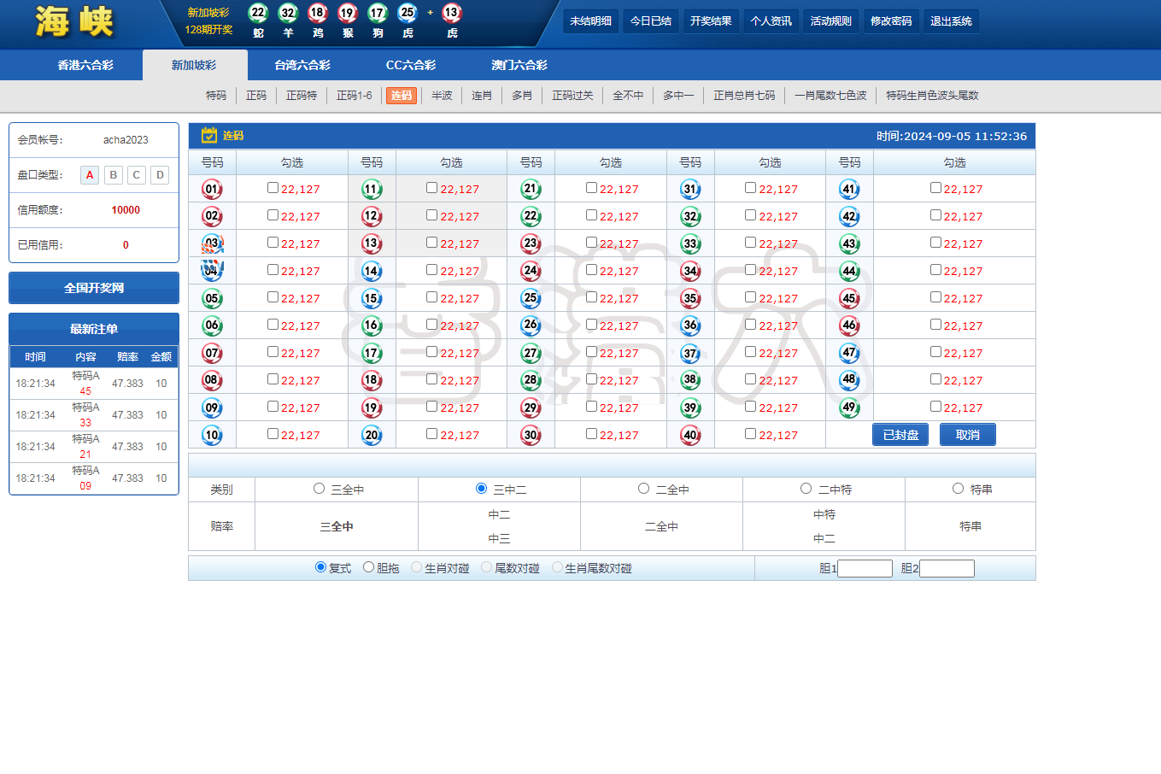Select the 三全中 radio option

pyautogui.click(x=319, y=489)
